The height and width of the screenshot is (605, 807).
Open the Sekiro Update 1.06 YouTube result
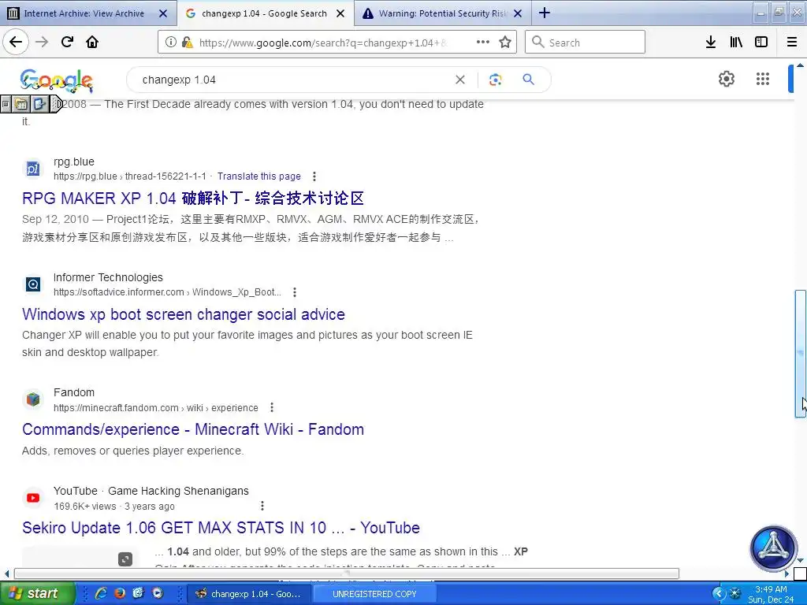click(x=221, y=528)
